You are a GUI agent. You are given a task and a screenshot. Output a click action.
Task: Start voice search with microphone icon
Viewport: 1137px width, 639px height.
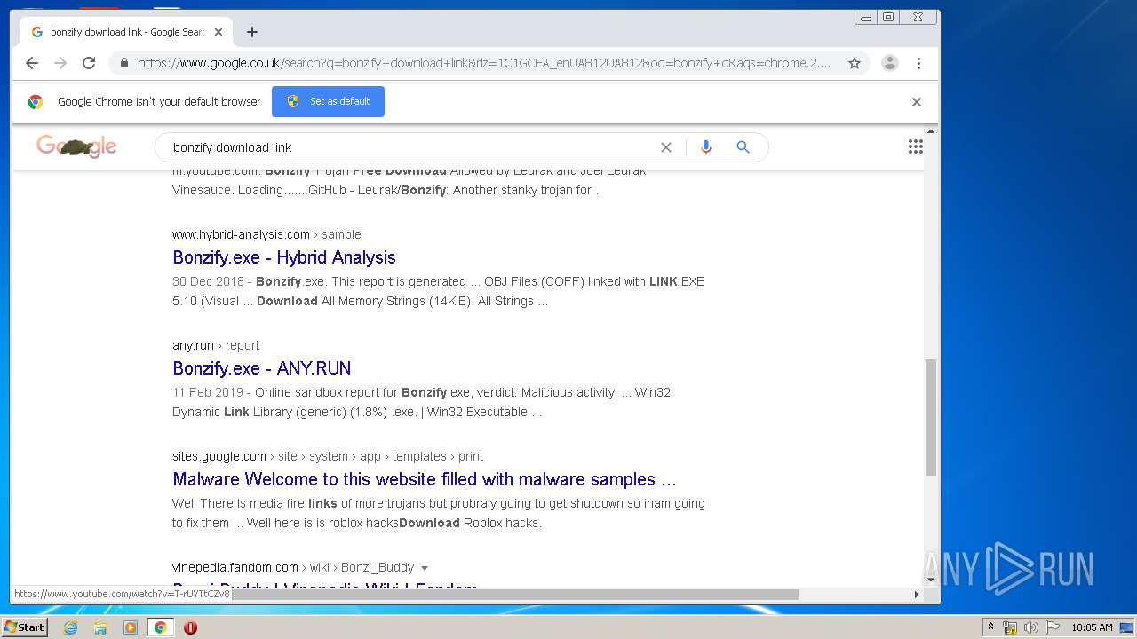pos(706,147)
